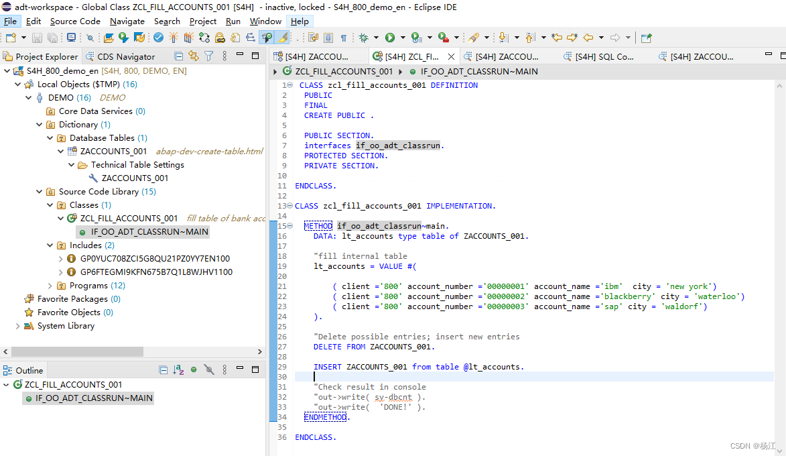This screenshot has width=786, height=456.
Task: Click ZCL_FILL_ACCOUNTS_001 in the editor breadcrumb
Action: coord(343,72)
